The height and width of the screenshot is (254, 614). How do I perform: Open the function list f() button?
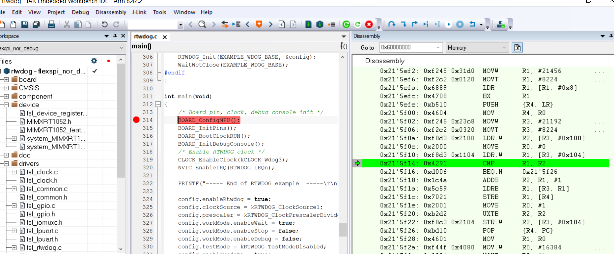344,46
